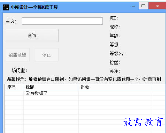This screenshot has width=166, height=133.
Task: Click the 等级名: label
Action: 117,53
